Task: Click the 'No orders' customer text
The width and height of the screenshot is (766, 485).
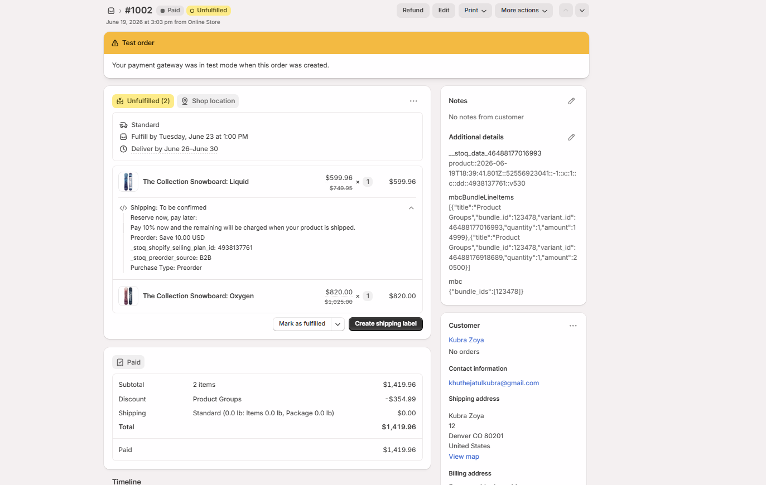Action: click(x=464, y=352)
